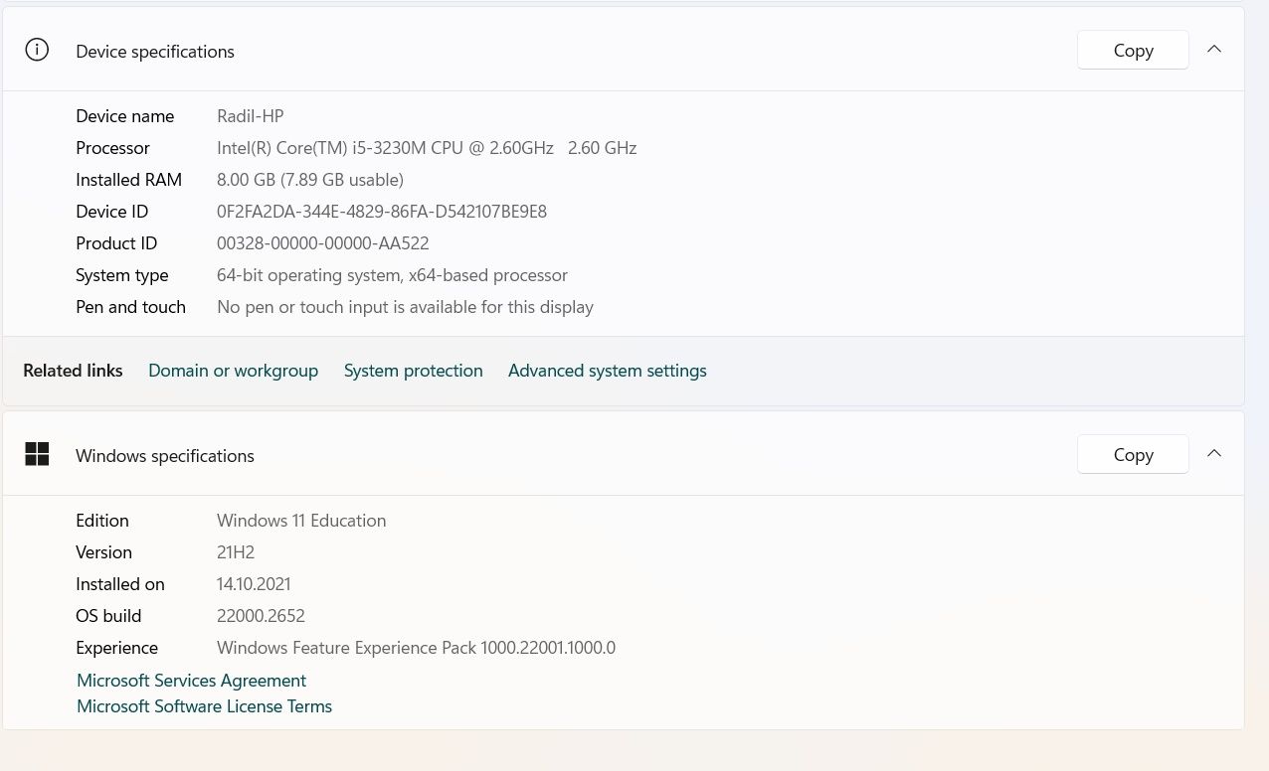The image size is (1269, 771).
Task: Click the processor value Intel Core i5-3230M
Action: click(x=427, y=148)
